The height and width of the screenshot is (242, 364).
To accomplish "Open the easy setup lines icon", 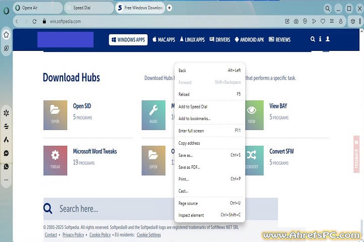I will point(332,21).
